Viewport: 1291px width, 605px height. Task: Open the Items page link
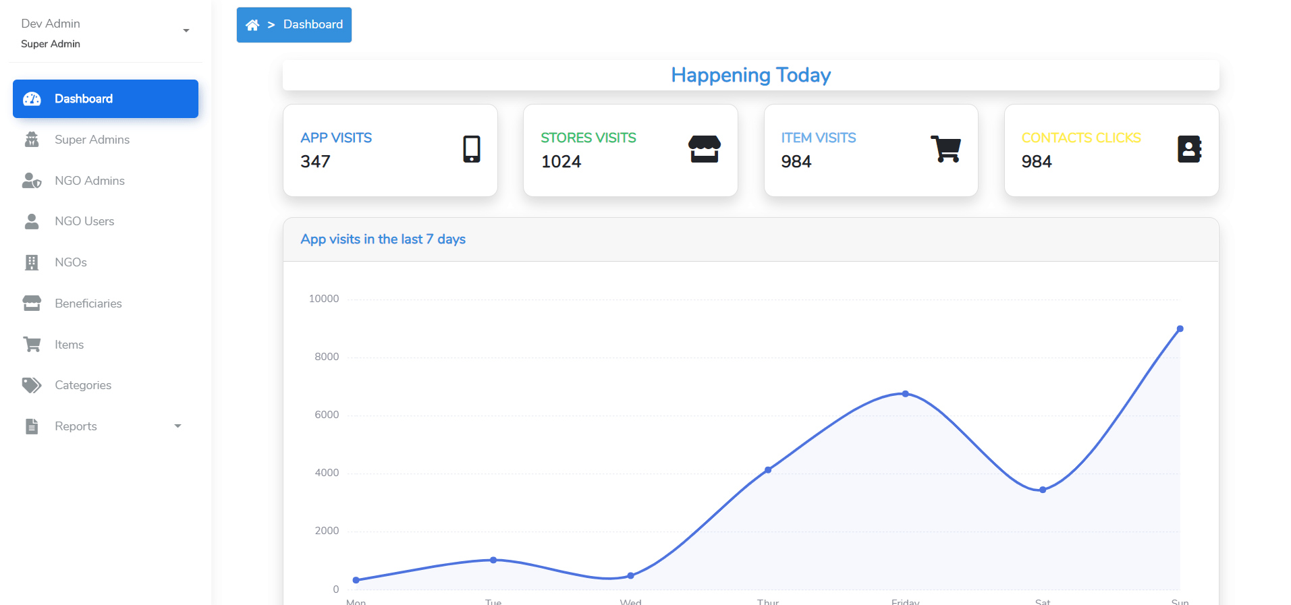tap(70, 345)
